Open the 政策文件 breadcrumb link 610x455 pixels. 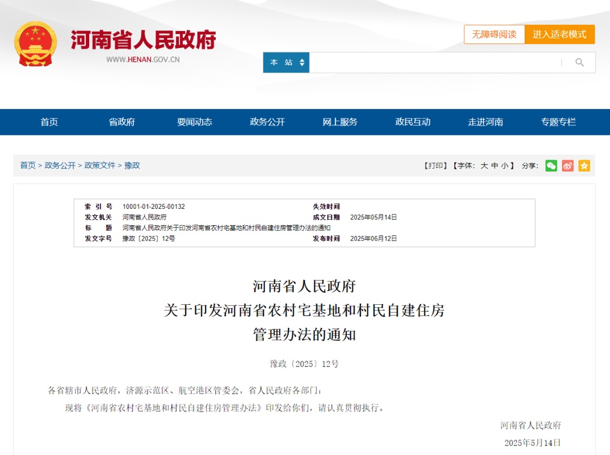pos(99,165)
